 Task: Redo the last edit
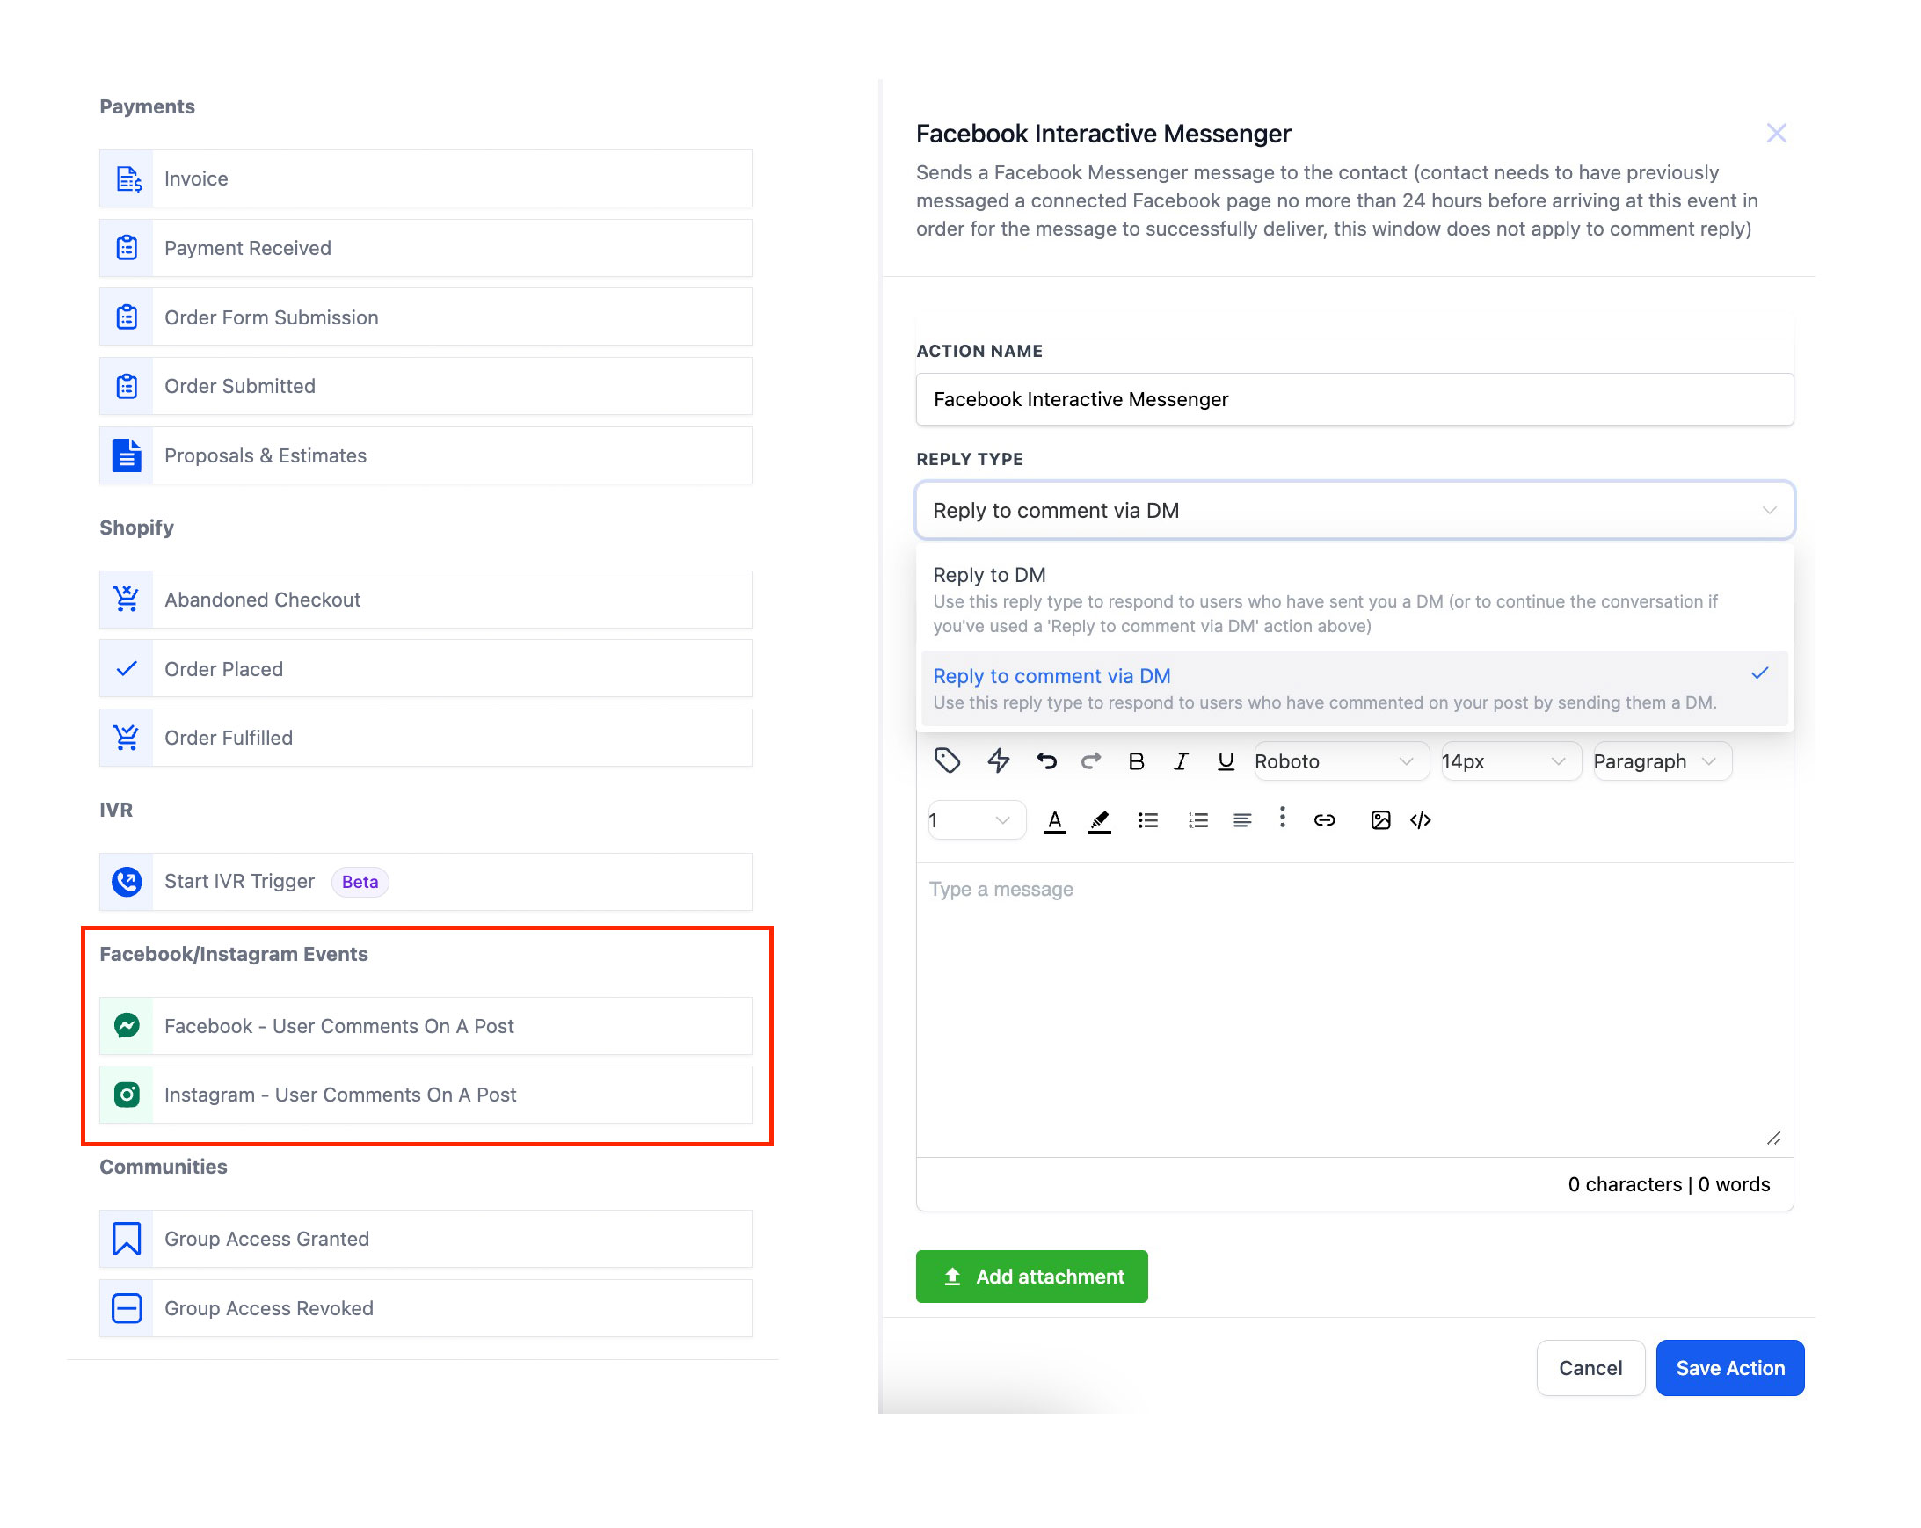[1091, 760]
